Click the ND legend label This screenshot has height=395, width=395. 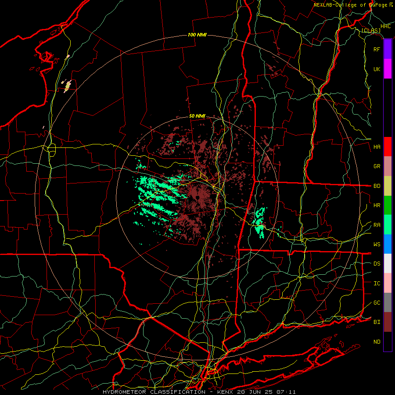(x=377, y=342)
